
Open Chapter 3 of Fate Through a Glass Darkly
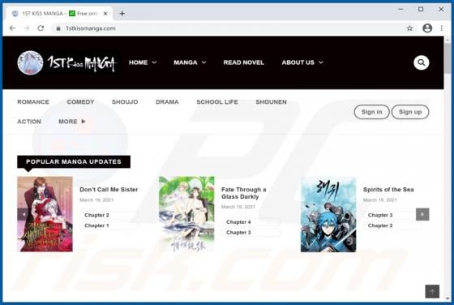point(238,232)
